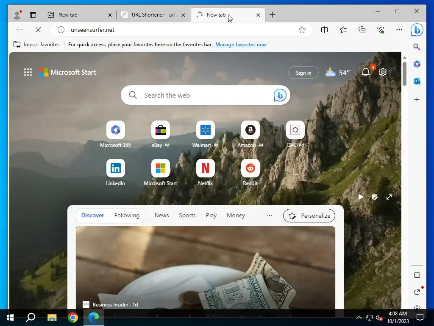This screenshot has height=326, width=434.
Task: Open notifications bell with 4 badge
Action: [x=366, y=72]
